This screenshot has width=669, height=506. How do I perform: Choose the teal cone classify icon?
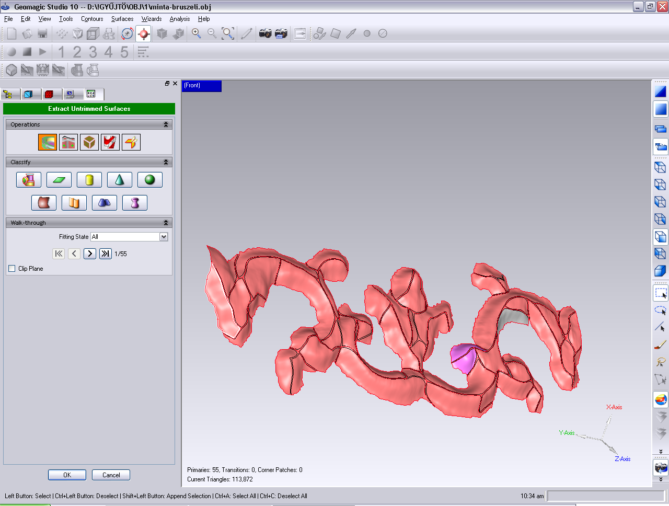point(120,180)
